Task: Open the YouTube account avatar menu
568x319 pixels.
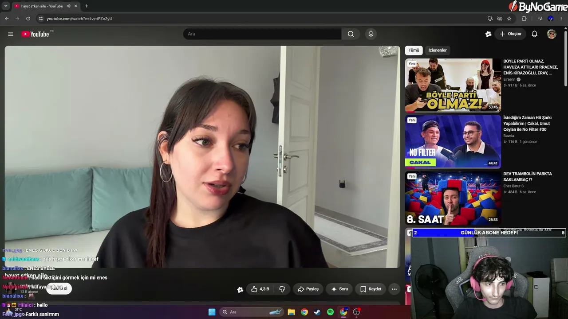Action: [552, 34]
